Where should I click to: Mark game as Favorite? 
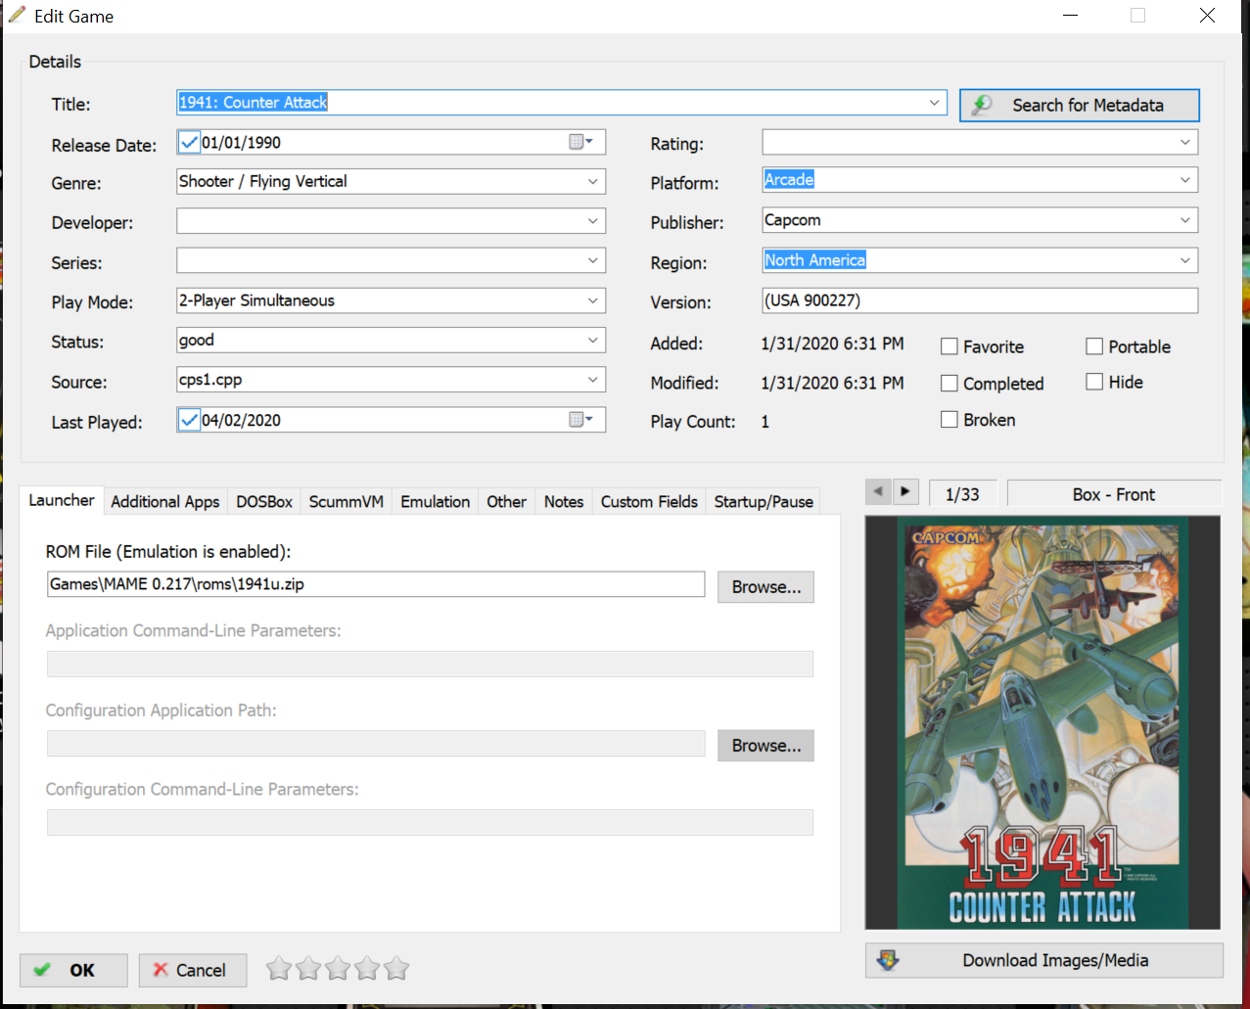949,346
